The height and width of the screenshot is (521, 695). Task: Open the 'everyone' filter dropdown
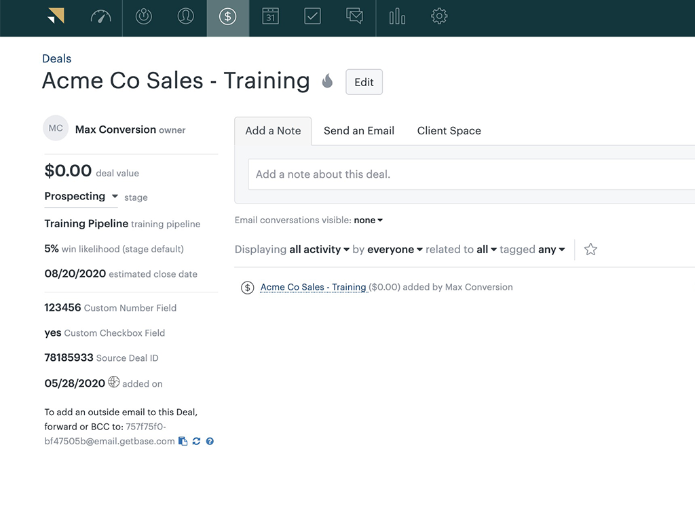click(x=395, y=250)
